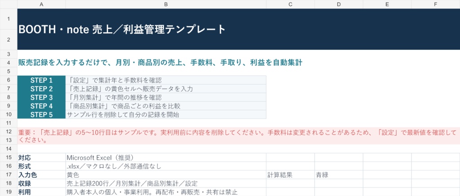Click the 'STEP 4' cell
Screen dimensions: 460x196
point(41,106)
